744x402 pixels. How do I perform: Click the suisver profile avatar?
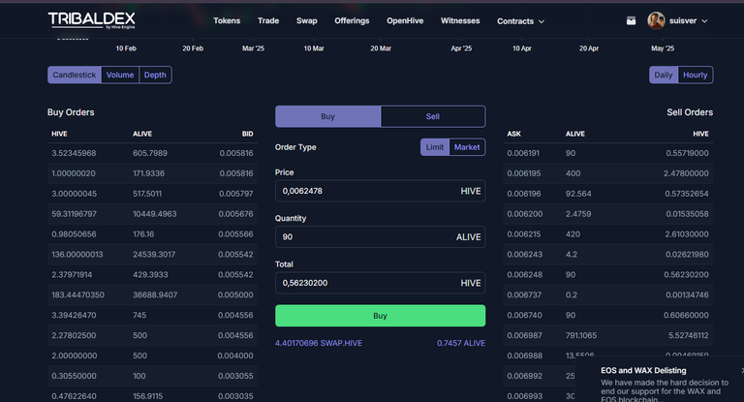tap(656, 21)
